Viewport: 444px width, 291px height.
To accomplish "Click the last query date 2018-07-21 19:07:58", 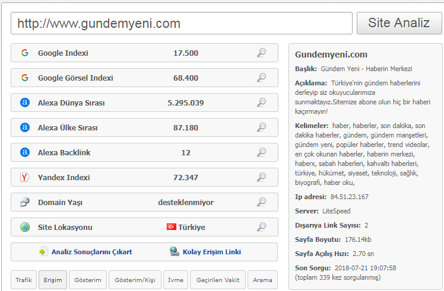I will [365, 268].
